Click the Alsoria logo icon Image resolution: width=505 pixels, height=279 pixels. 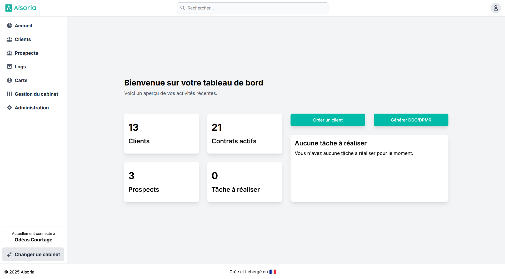9,8
